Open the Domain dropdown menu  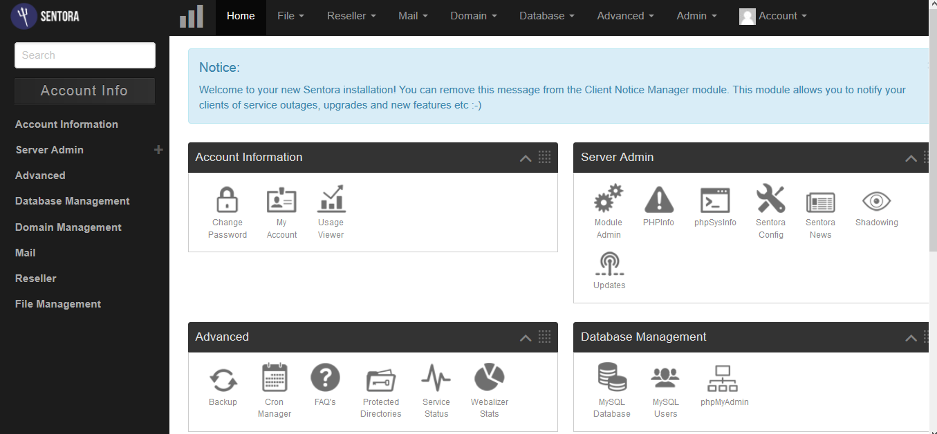474,16
